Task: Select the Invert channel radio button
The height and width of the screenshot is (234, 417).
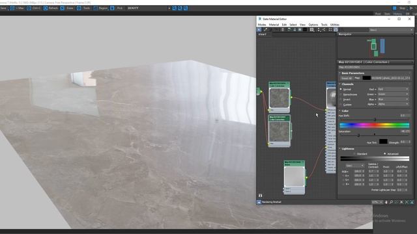Action: tap(341, 99)
